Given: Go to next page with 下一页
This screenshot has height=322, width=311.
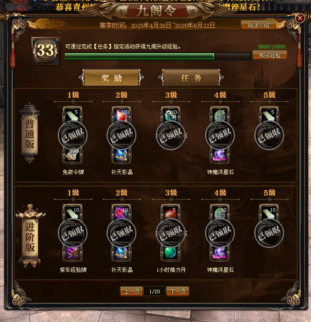Looking at the screenshot, I should click(178, 291).
